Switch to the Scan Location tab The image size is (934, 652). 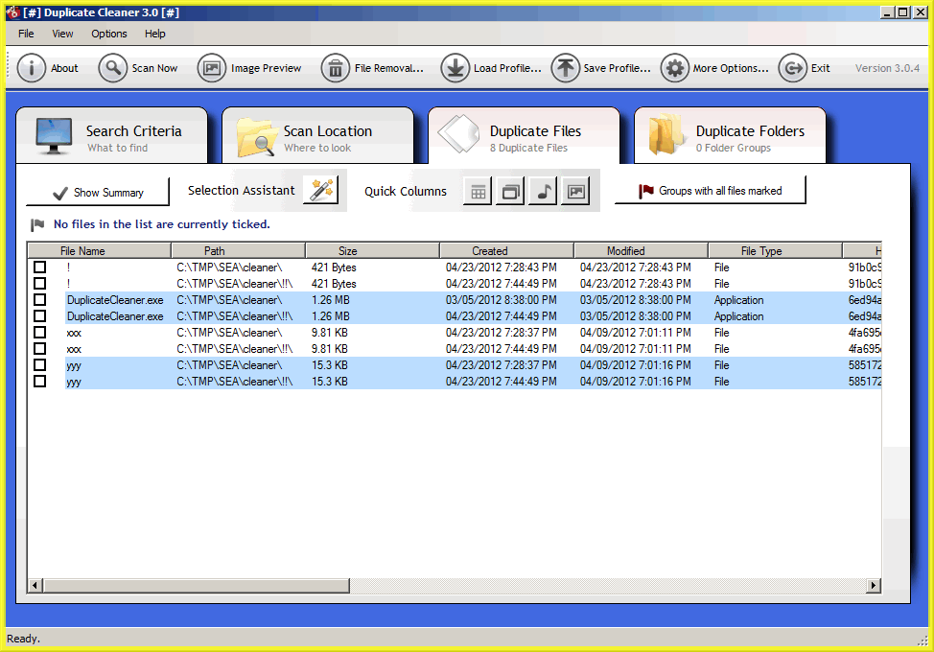click(316, 136)
